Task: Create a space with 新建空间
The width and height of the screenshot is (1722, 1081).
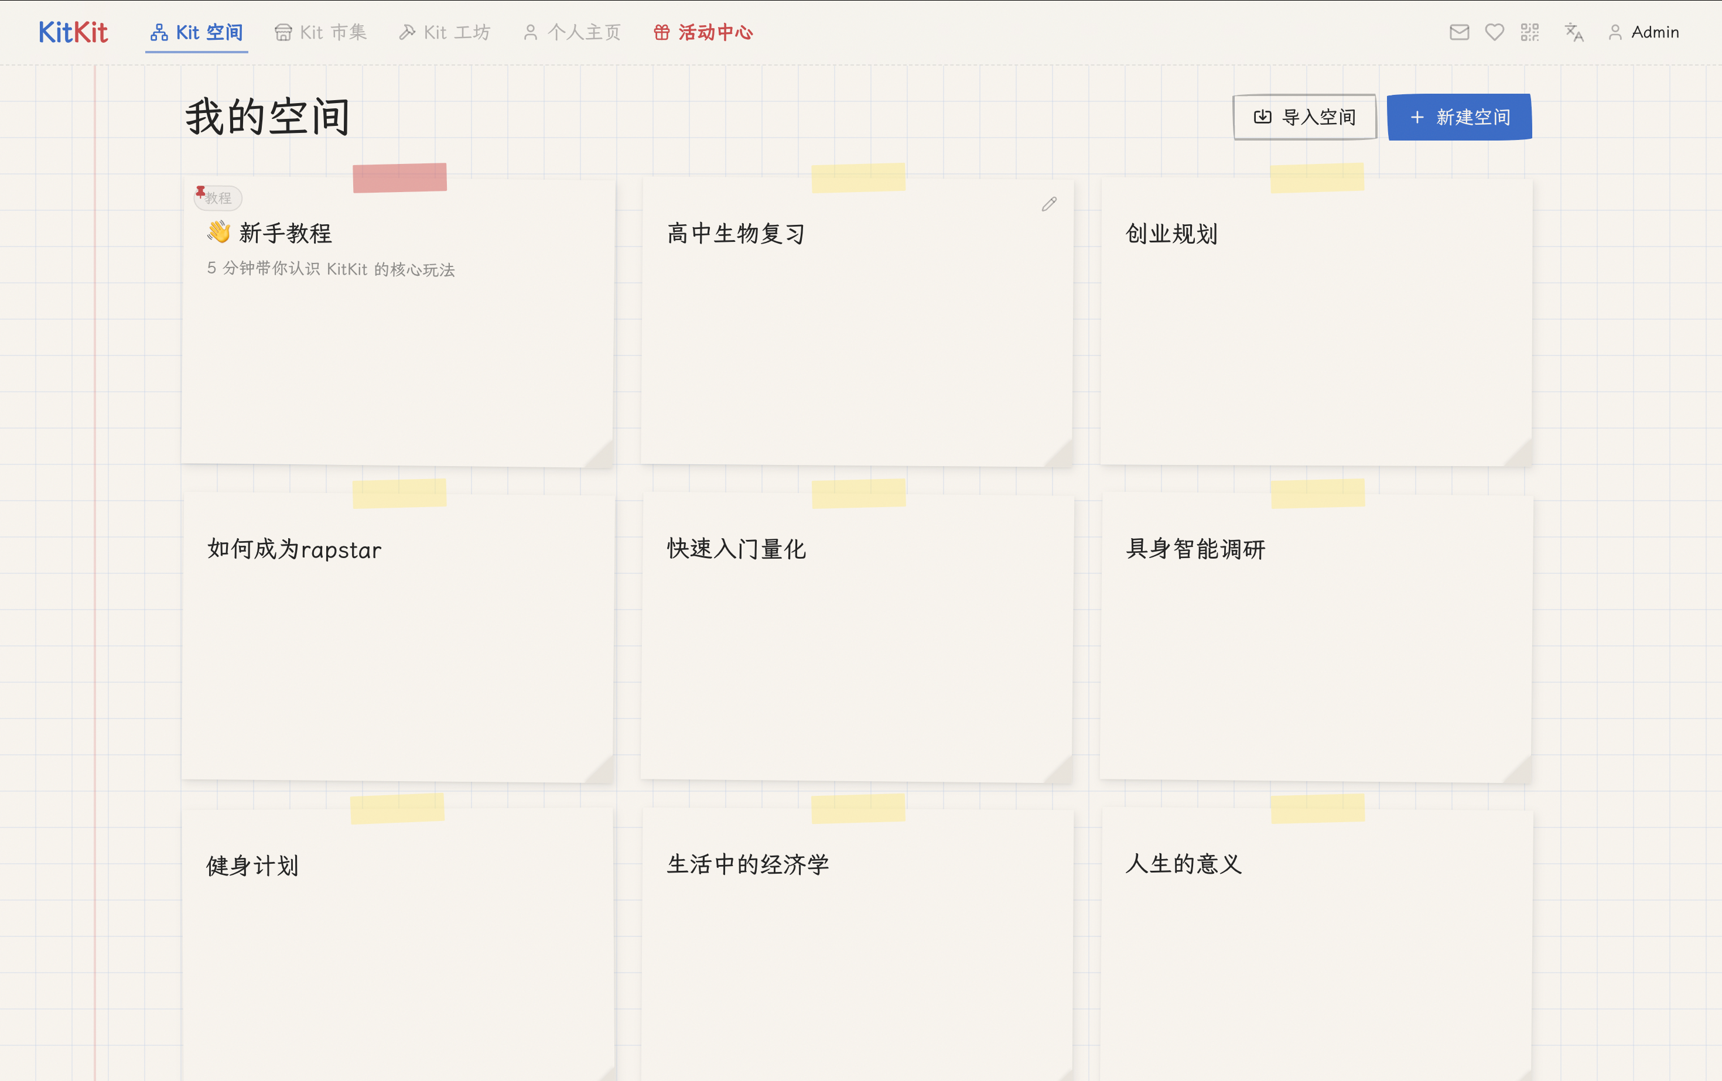Action: tap(1460, 117)
